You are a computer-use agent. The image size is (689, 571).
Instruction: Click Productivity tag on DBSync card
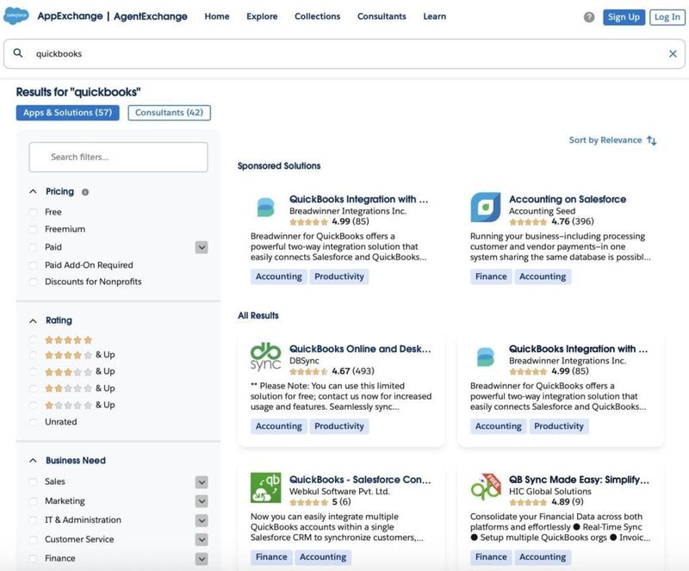click(x=339, y=426)
